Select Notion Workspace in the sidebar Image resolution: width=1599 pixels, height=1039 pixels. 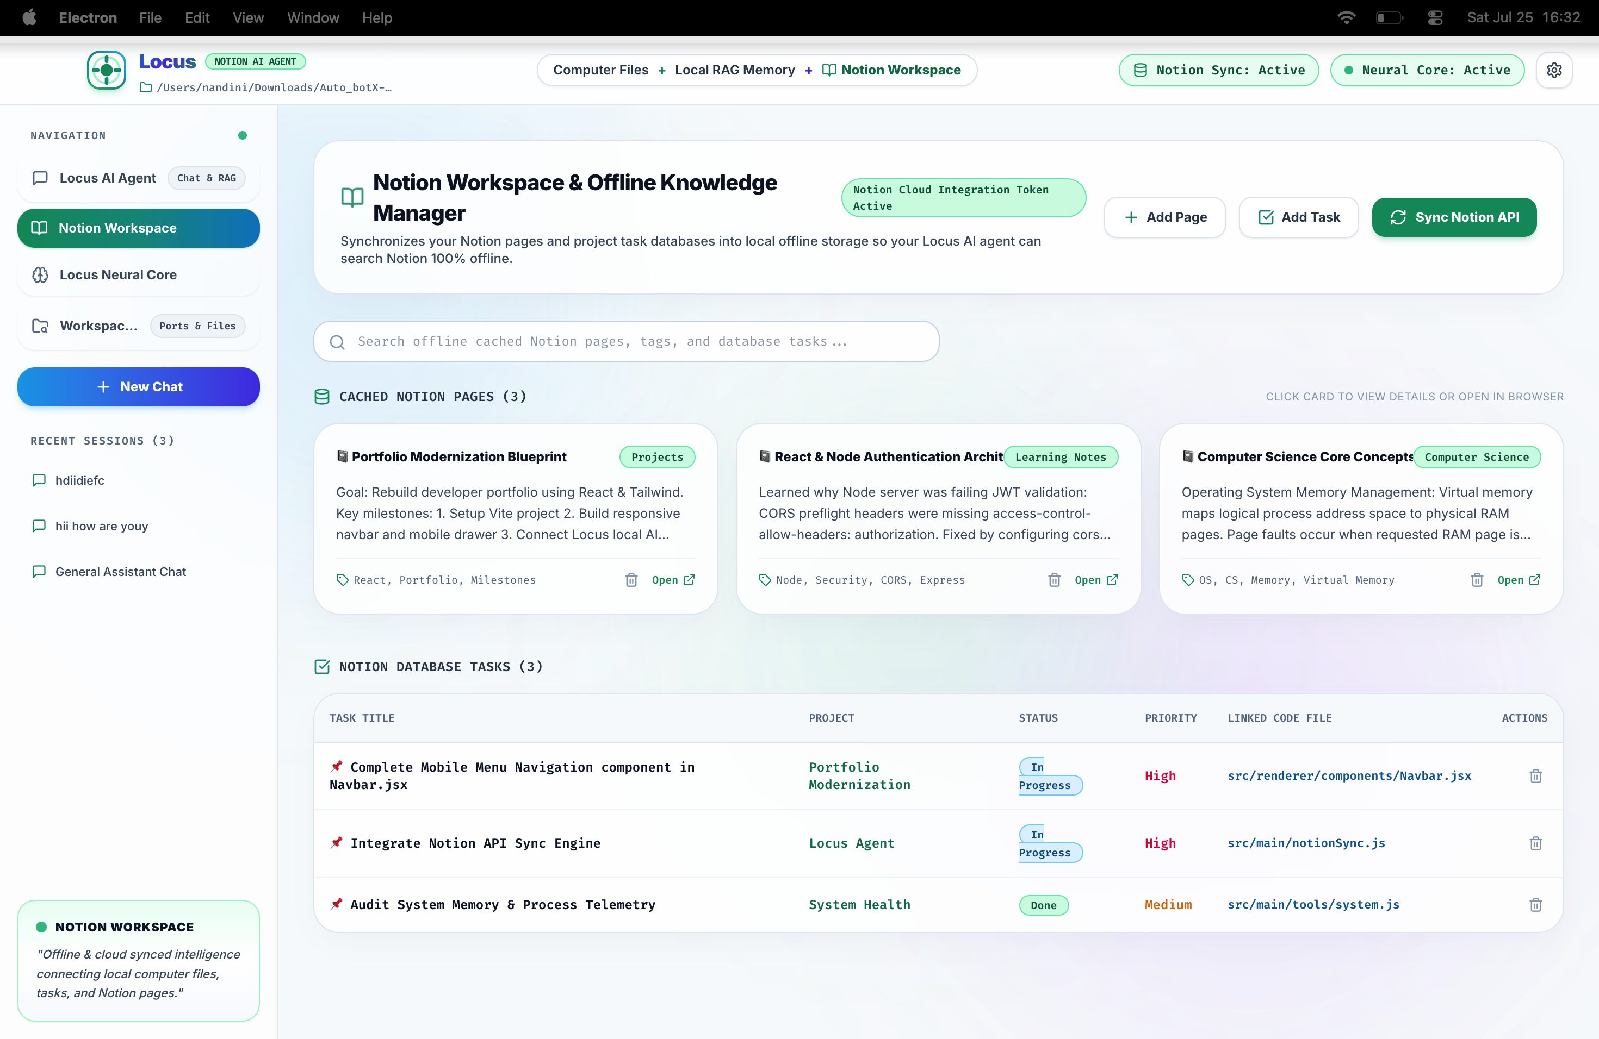[138, 228]
